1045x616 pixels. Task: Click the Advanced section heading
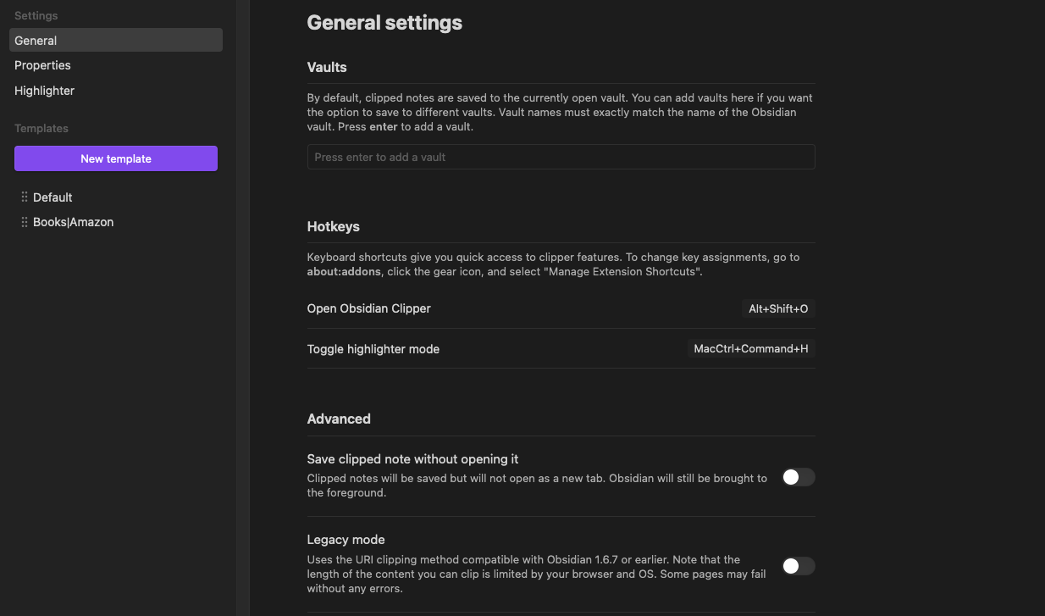click(x=339, y=419)
